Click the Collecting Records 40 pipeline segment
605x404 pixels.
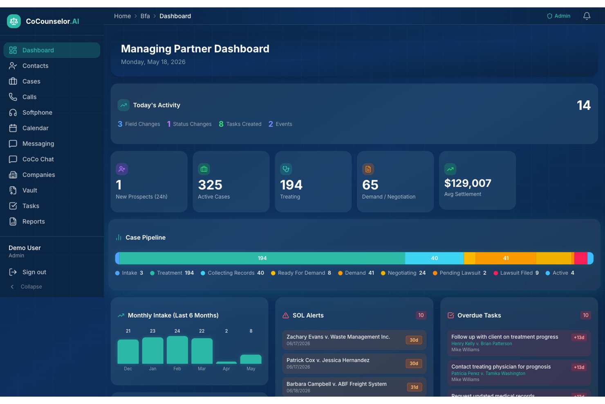click(x=435, y=258)
